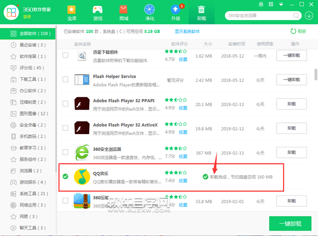Viewport: 318px width, 236px height.
Task: Check the Flash Player 32 PPAPI checkbox
Action: point(65,104)
